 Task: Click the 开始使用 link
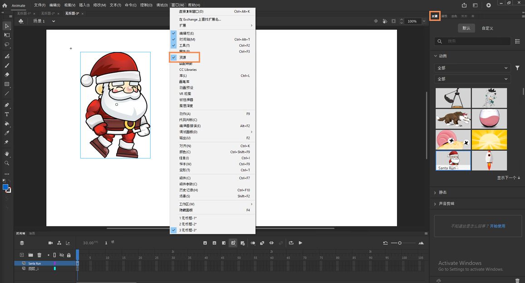497,226
